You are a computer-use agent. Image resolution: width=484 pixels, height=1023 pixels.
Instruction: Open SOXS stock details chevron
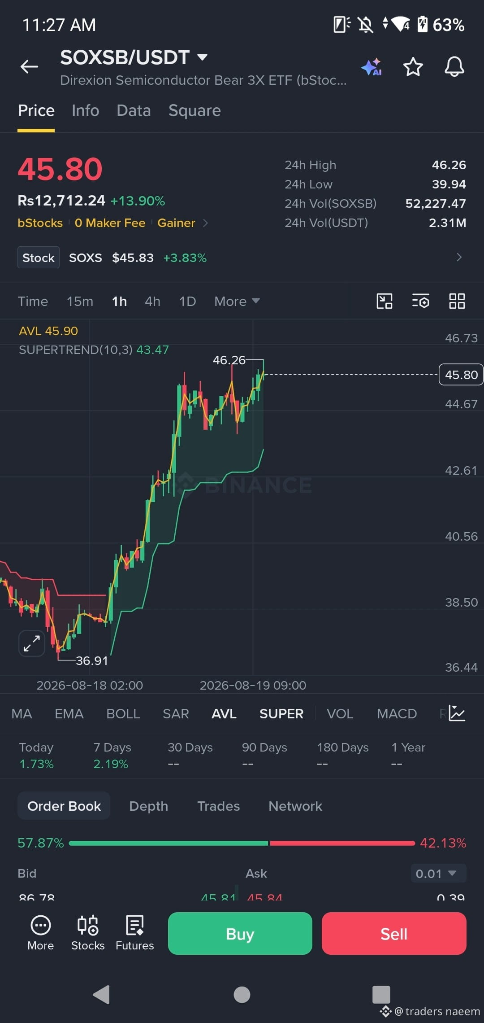tap(459, 257)
